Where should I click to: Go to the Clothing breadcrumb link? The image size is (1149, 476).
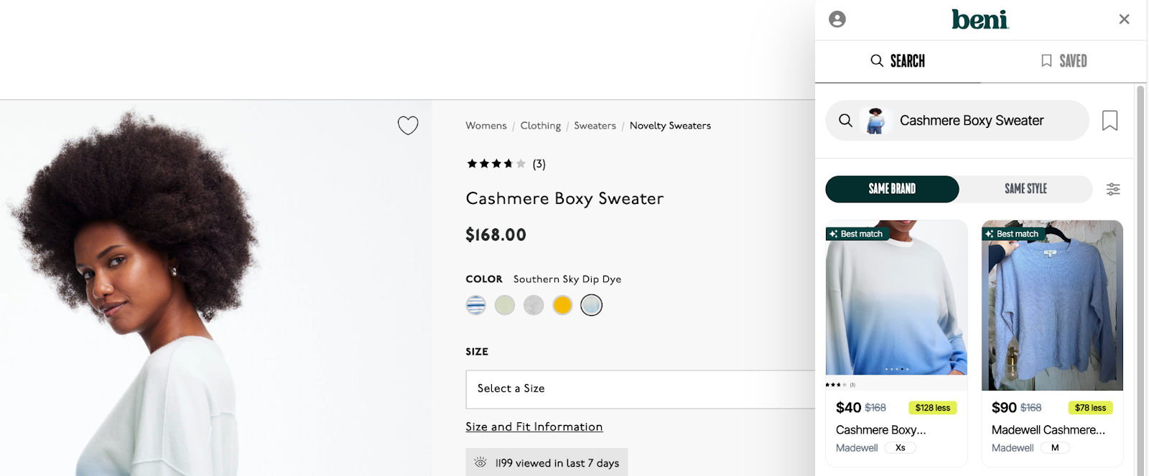540,126
